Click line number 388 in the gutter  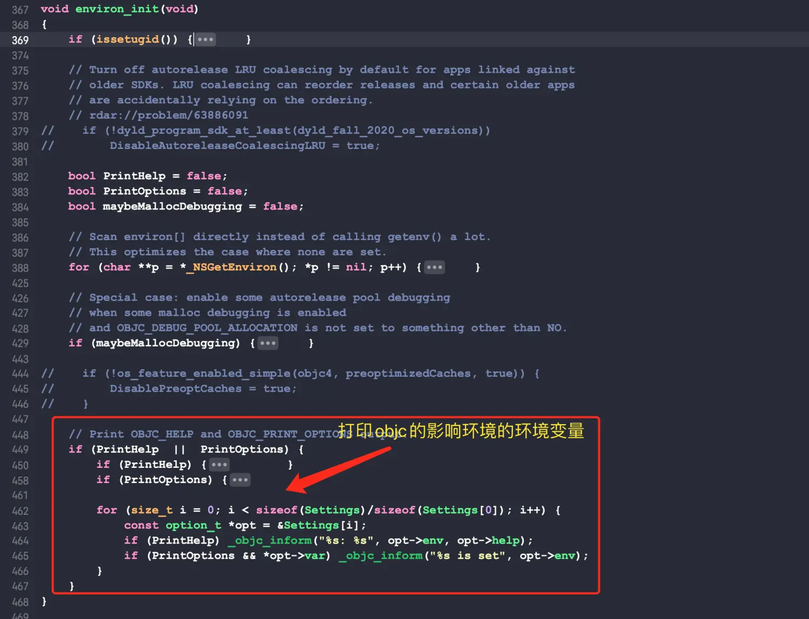[20, 268]
